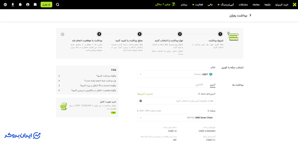
Task: Click the XT logo in header
Action: pyautogui.click(x=294, y=5)
